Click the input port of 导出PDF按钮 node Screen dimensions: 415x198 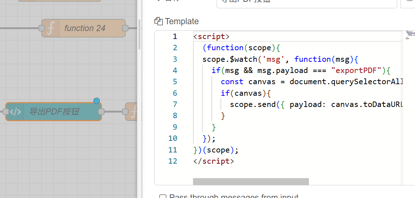tap(5, 112)
